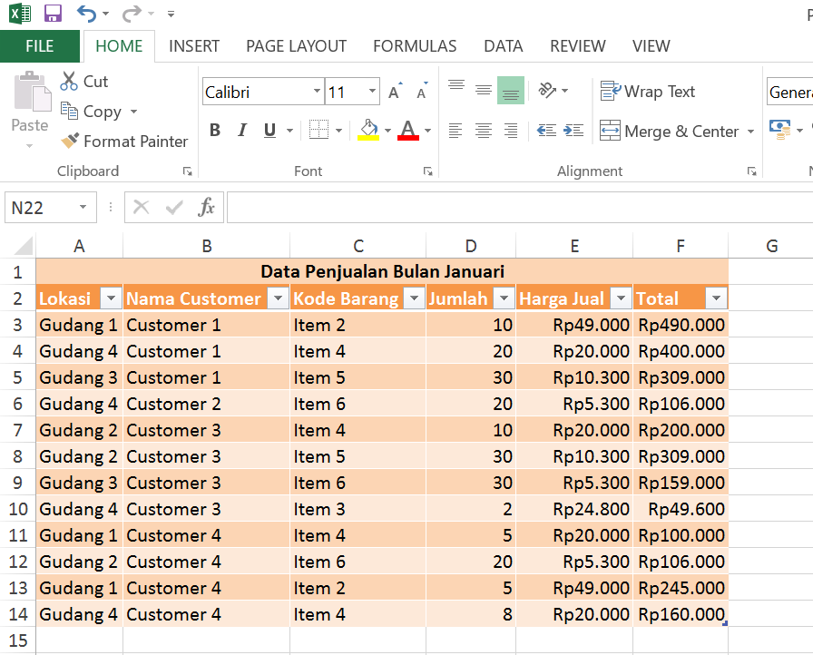813x655 pixels.
Task: Toggle center alignment
Action: [x=483, y=130]
